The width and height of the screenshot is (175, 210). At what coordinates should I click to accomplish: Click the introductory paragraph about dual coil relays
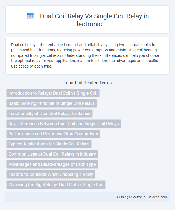tap(87, 55)
